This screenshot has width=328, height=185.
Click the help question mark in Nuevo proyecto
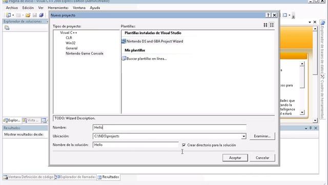[268, 15]
